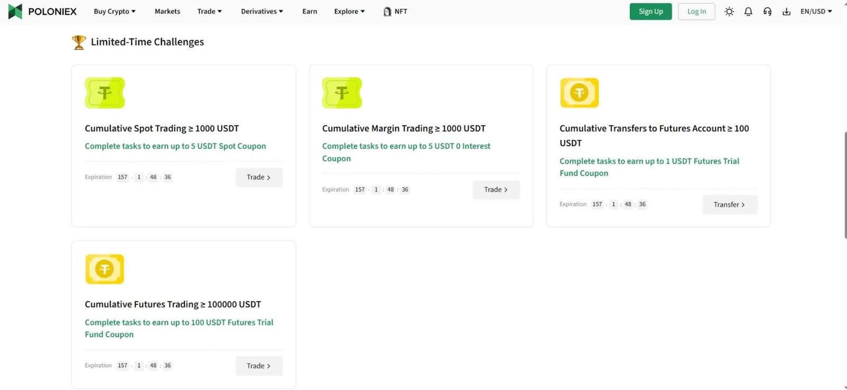Toggle light/dark theme sun icon
Image resolution: width=847 pixels, height=390 pixels.
click(x=729, y=11)
